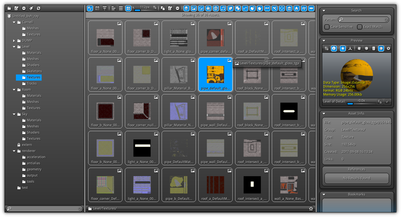Collapse the Level folder
Viewport: 401px width, 217px height.
[14, 47]
